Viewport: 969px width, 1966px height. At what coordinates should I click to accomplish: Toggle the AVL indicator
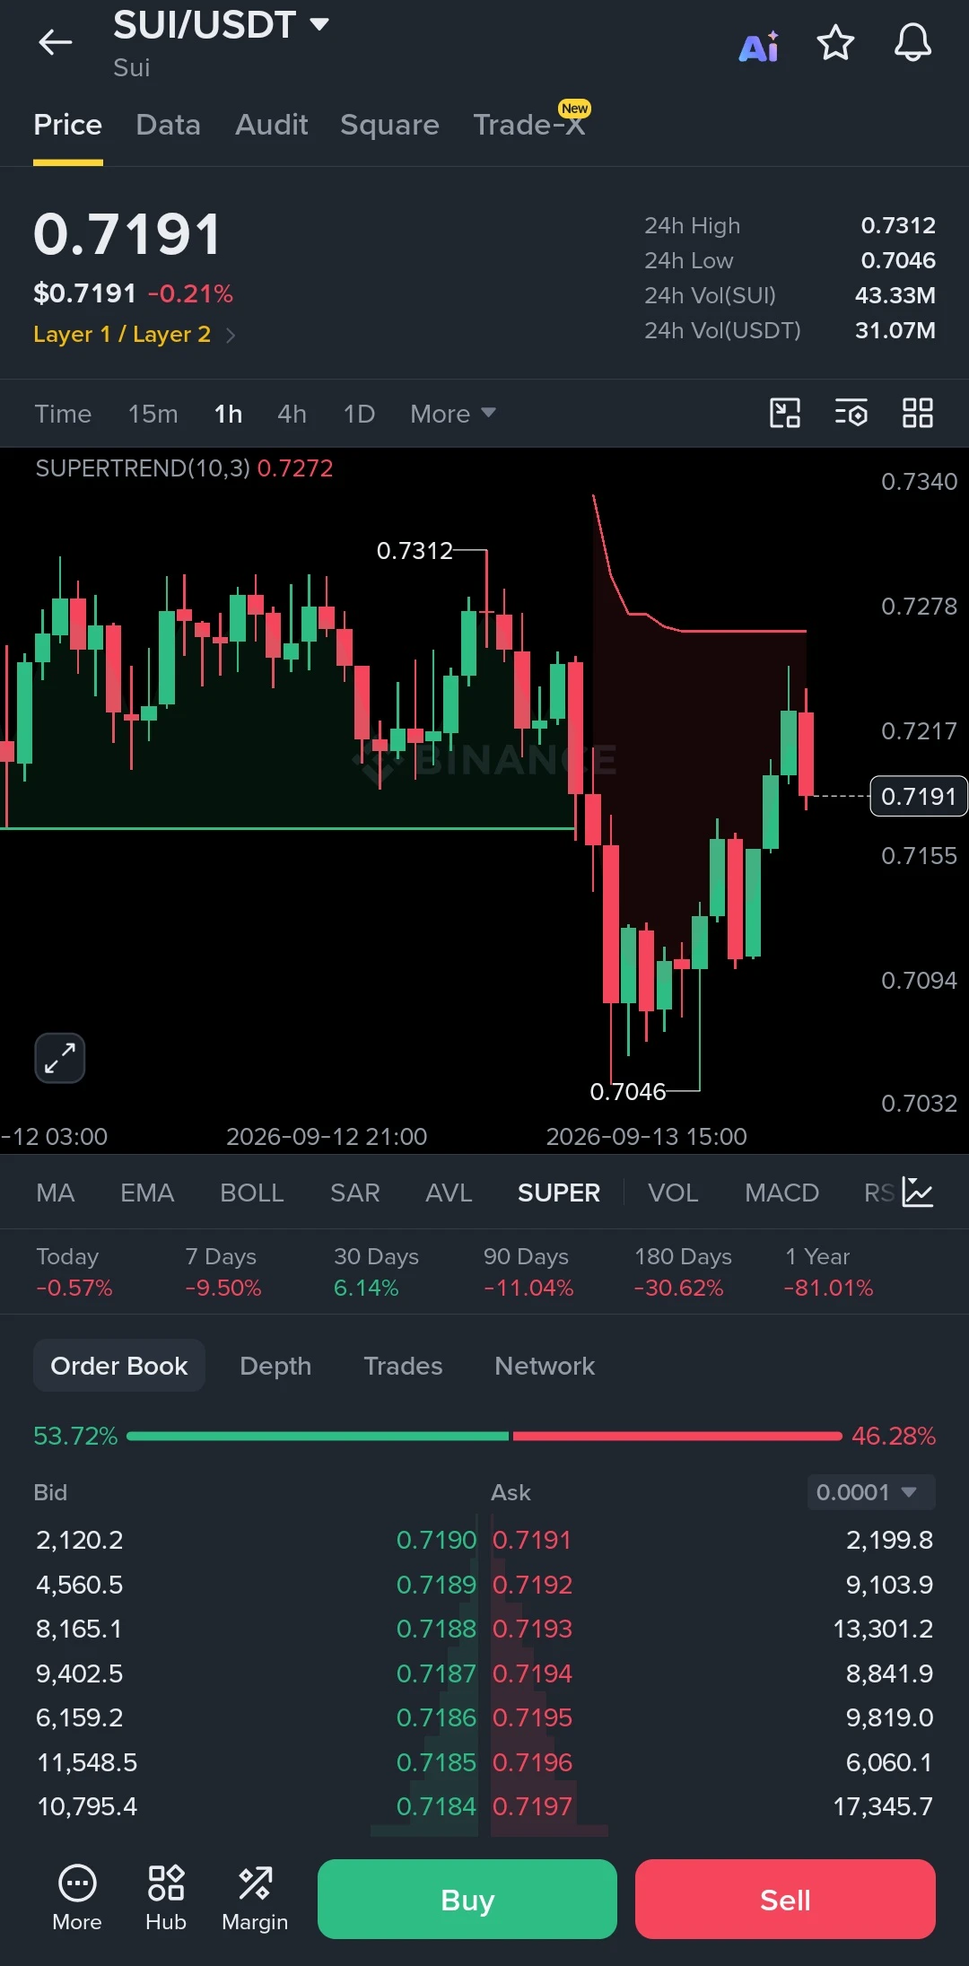pos(449,1193)
